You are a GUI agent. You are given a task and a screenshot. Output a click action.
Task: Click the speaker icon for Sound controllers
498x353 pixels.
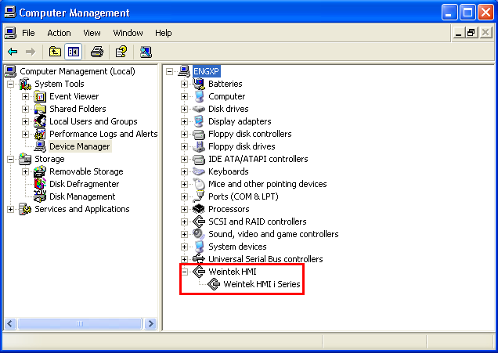point(199,234)
